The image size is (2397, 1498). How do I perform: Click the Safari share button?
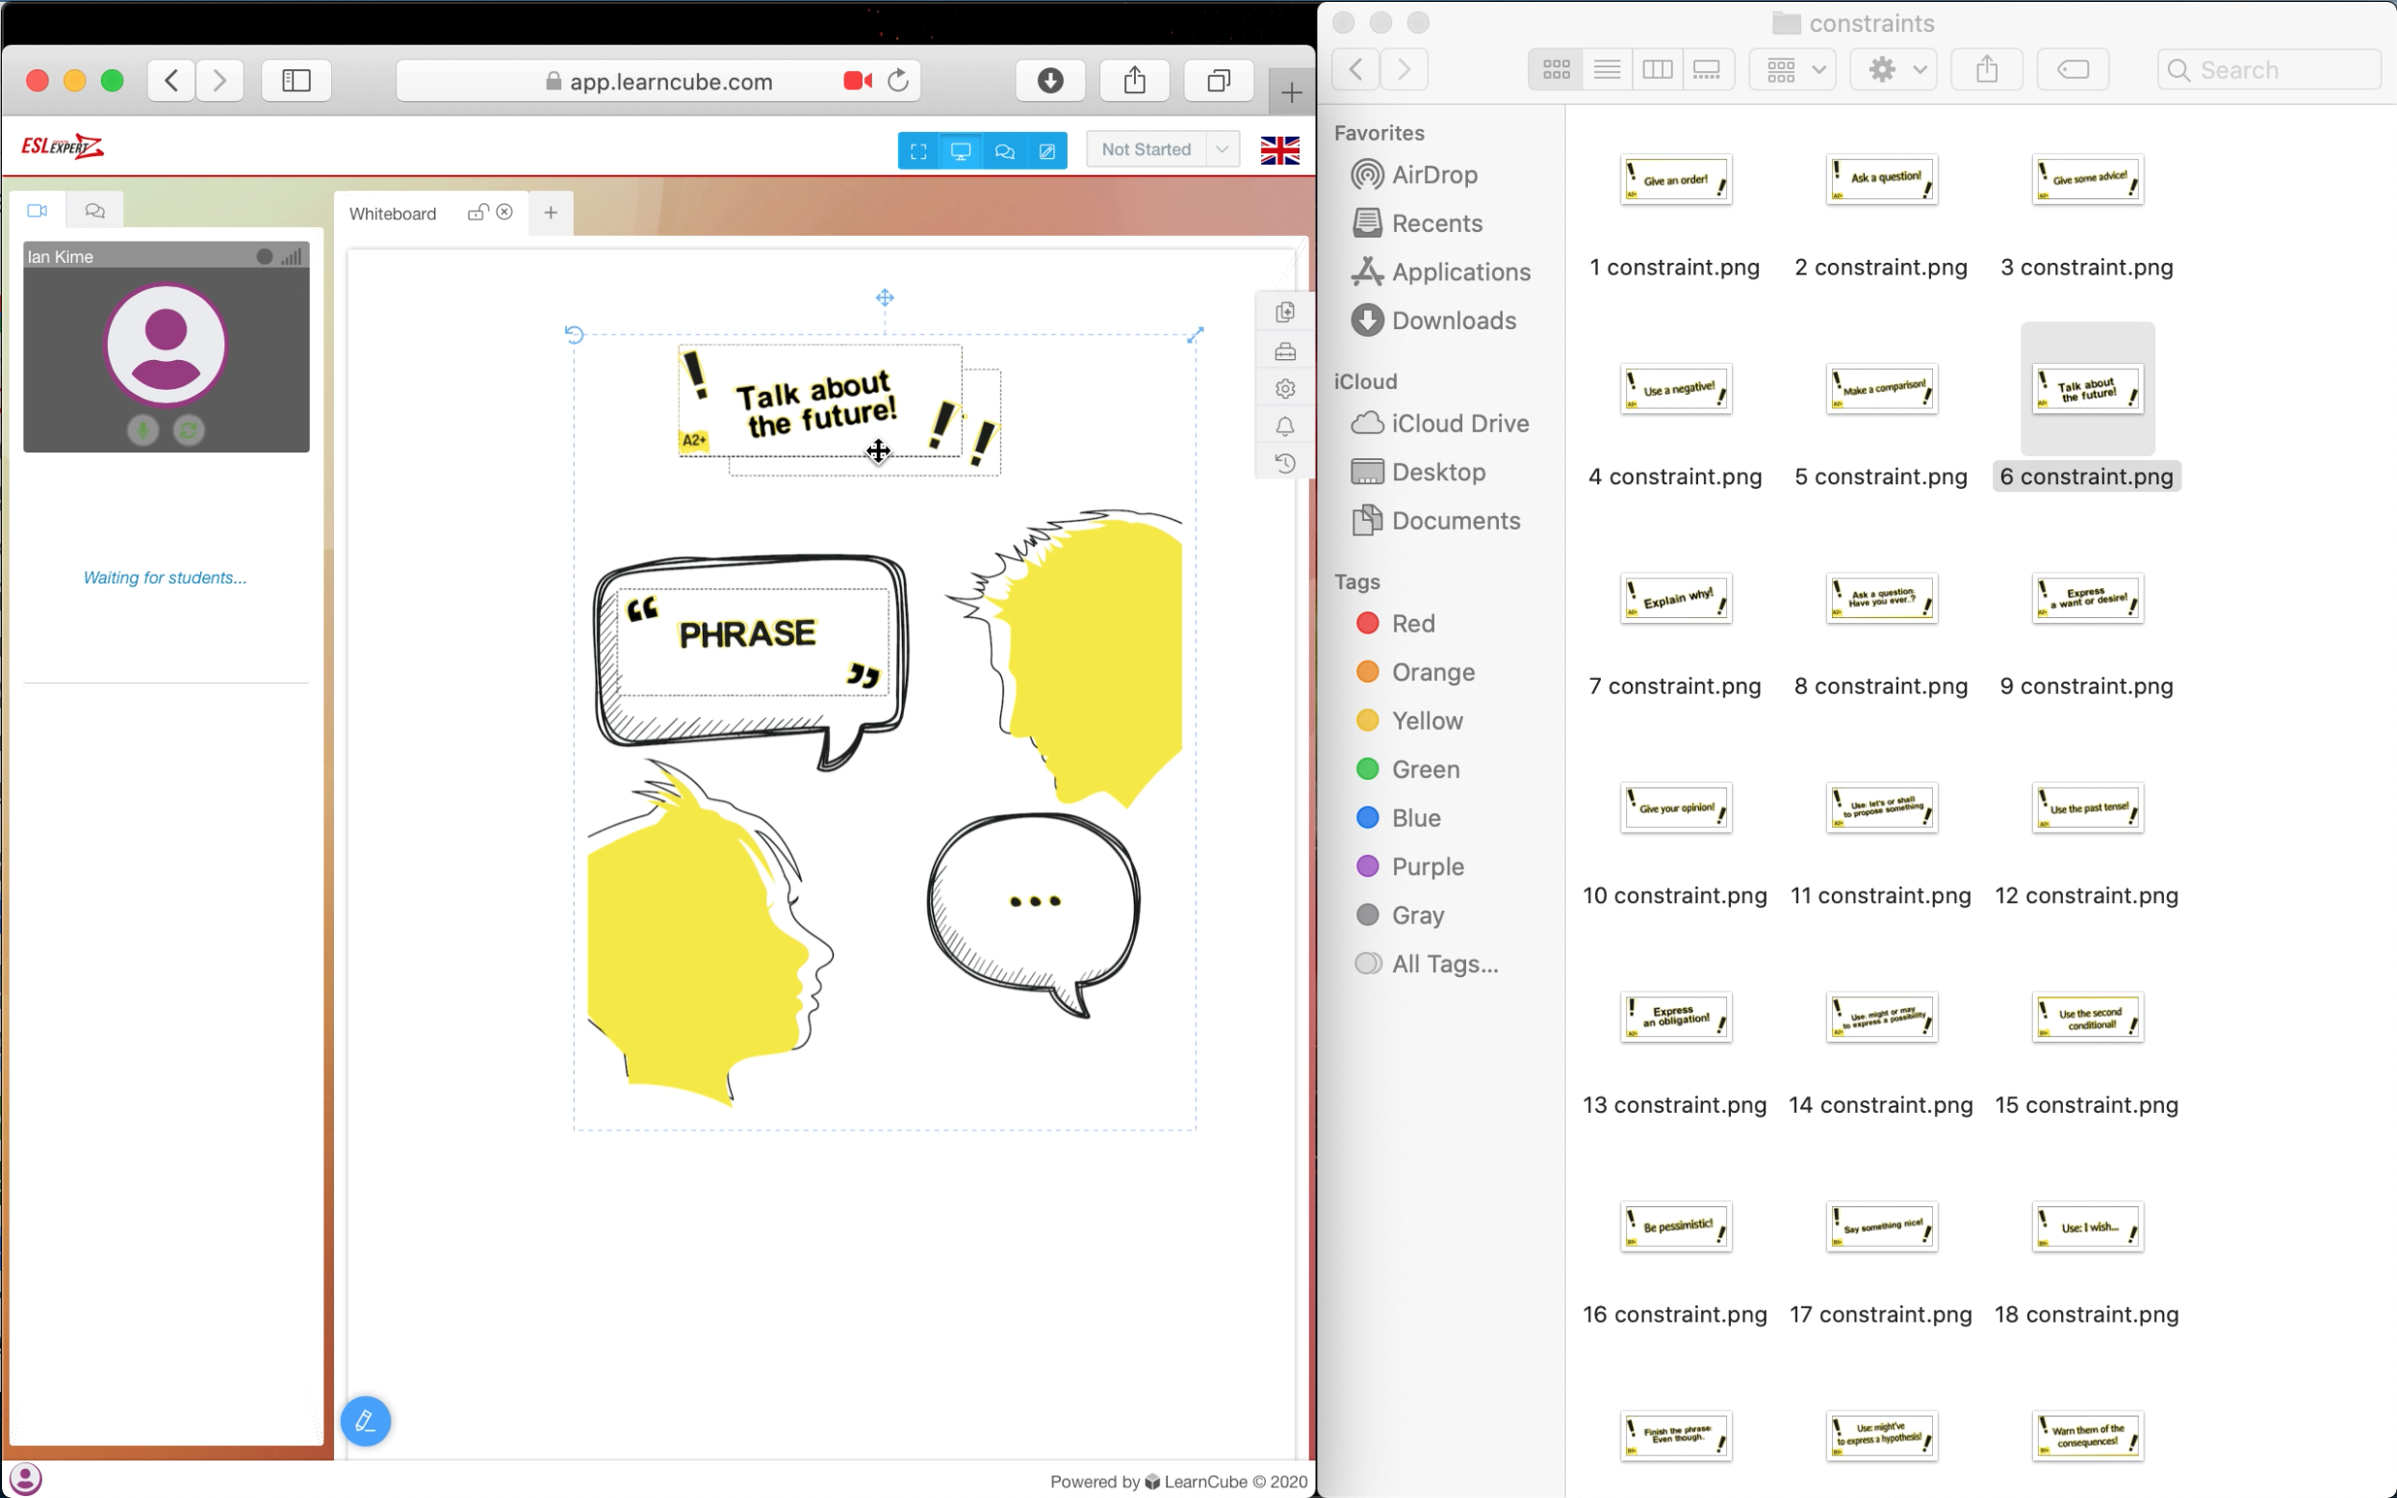[x=1134, y=80]
